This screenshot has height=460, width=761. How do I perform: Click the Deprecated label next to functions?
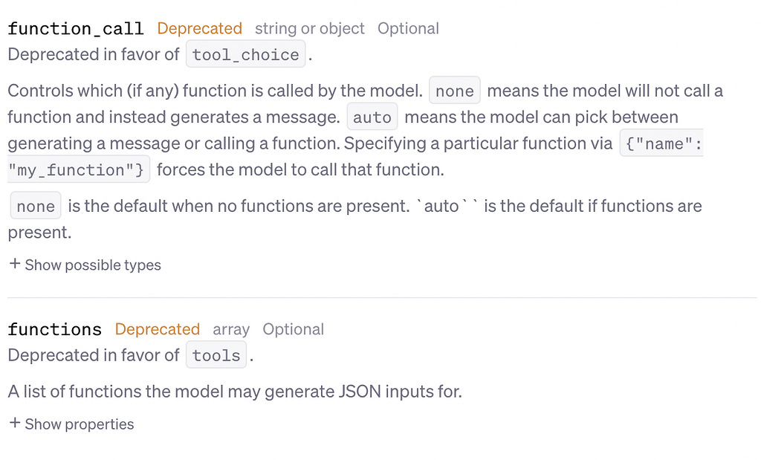[158, 329]
